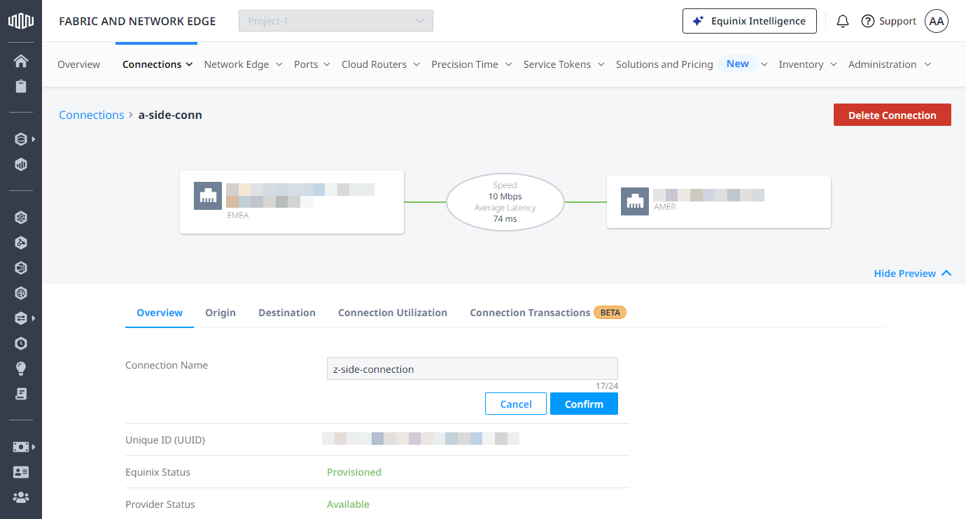Switch to the Origin tab
Screen dimensions: 966x519
(220, 313)
